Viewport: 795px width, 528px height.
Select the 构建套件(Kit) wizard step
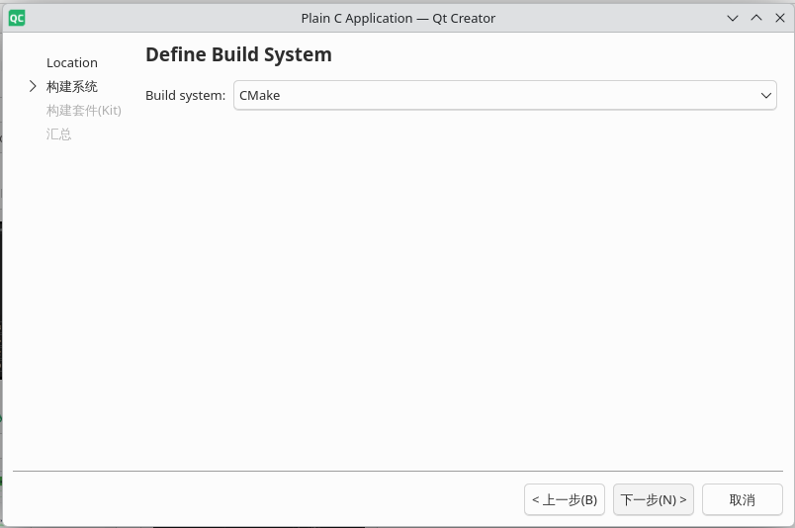(84, 111)
